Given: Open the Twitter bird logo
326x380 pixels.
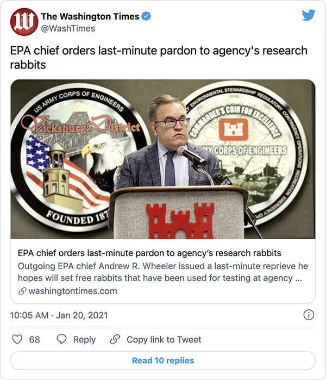Looking at the screenshot, I should [308, 15].
